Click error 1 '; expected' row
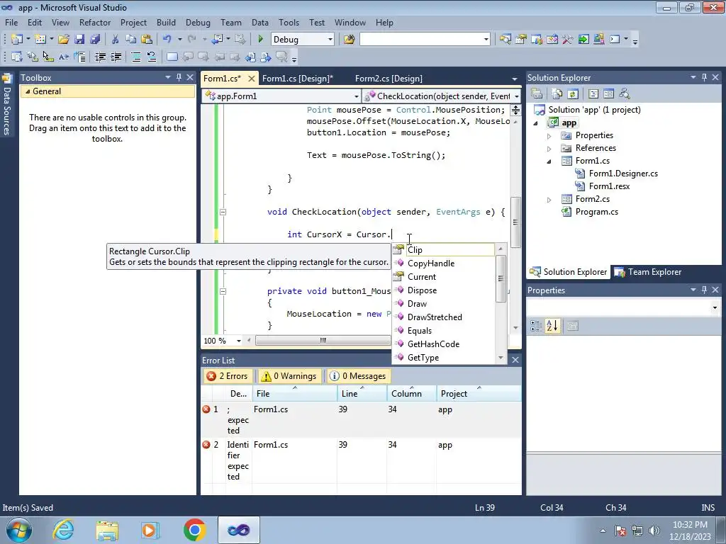The image size is (726, 544). [x=361, y=419]
